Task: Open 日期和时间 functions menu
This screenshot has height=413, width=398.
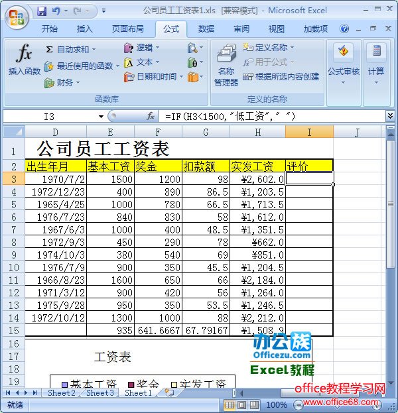Action: click(153, 77)
